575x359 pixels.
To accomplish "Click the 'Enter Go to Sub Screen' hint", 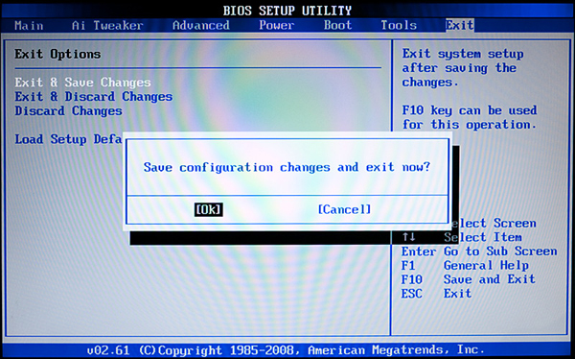I will click(479, 251).
